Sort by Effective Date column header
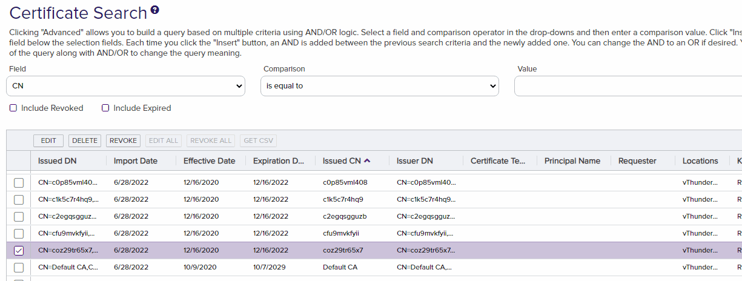Image resolution: width=742 pixels, height=281 pixels. pyautogui.click(x=209, y=161)
